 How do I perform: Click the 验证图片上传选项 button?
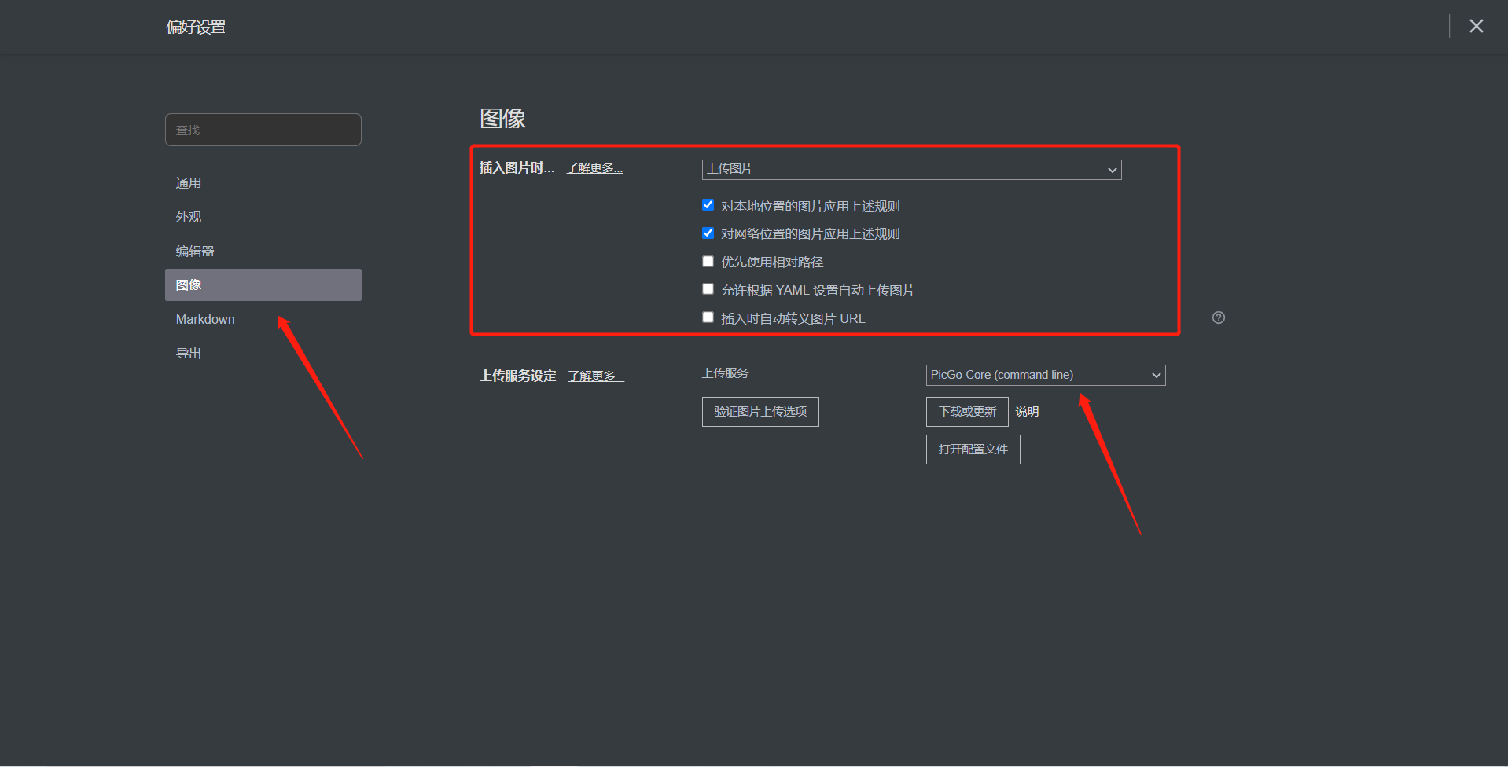(760, 412)
